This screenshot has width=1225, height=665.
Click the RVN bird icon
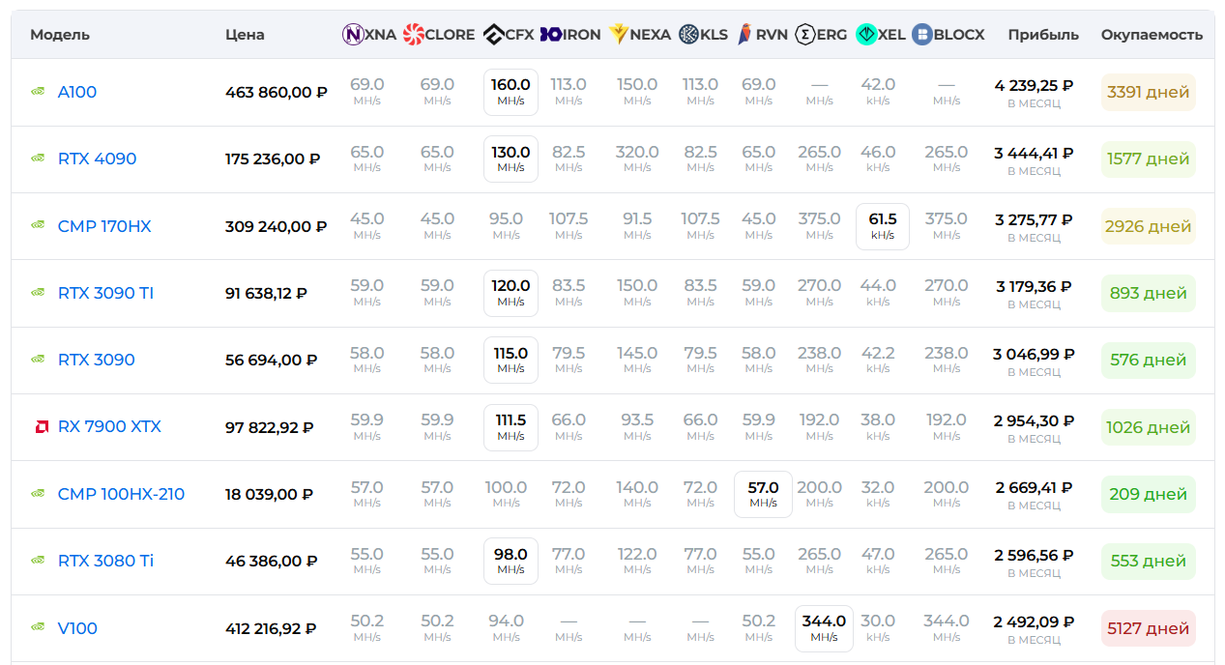[x=744, y=35]
